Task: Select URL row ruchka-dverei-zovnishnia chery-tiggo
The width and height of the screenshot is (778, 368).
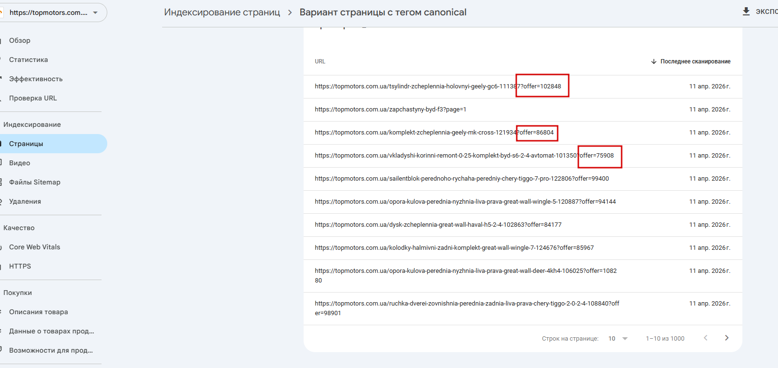Action: tap(523, 308)
